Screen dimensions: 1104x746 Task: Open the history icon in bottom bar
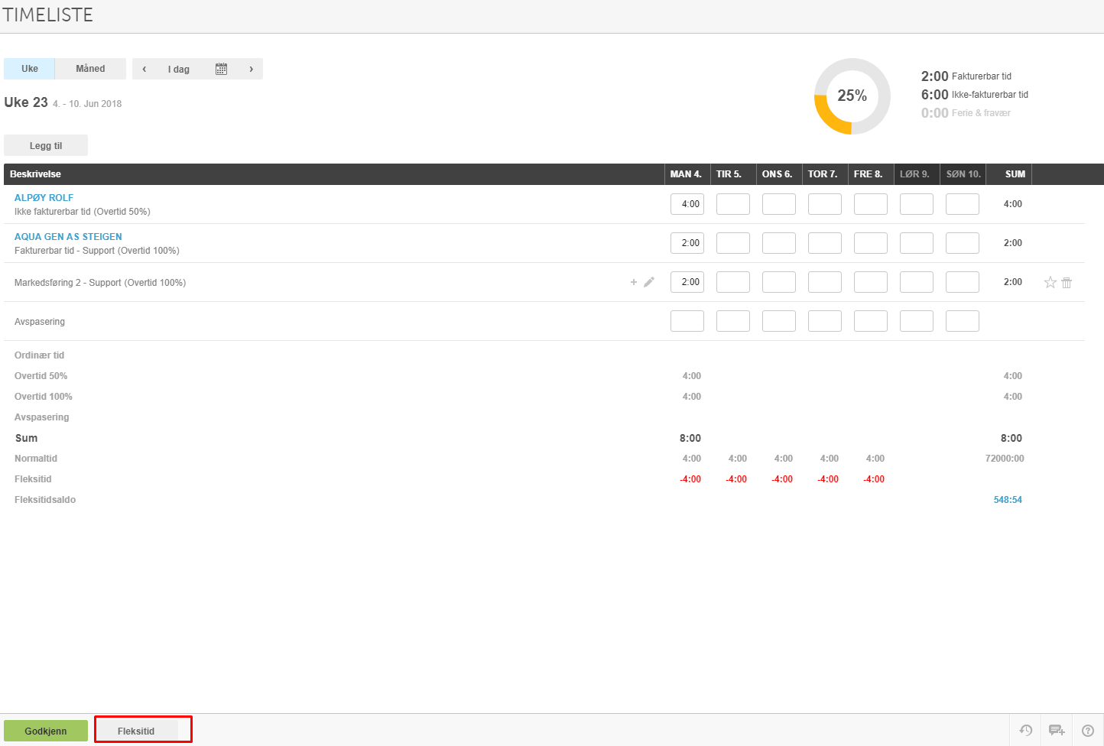click(1026, 731)
